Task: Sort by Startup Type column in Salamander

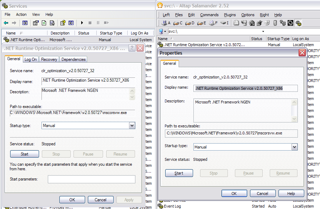Action: pos(278,39)
